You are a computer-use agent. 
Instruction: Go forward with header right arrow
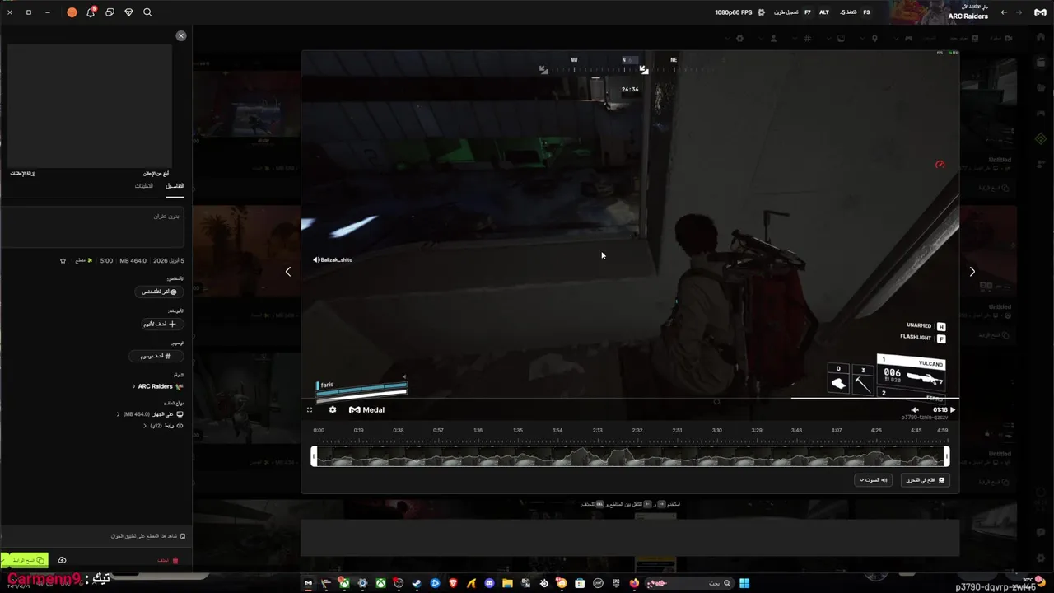tap(1019, 12)
